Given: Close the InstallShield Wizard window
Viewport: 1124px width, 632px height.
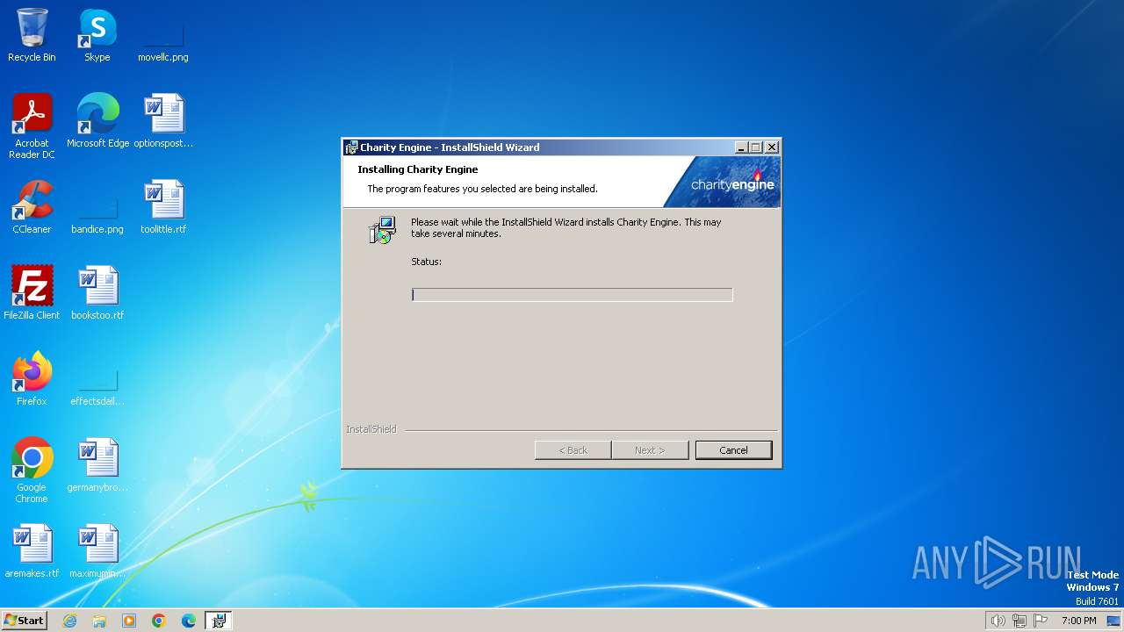Looking at the screenshot, I should click(772, 147).
